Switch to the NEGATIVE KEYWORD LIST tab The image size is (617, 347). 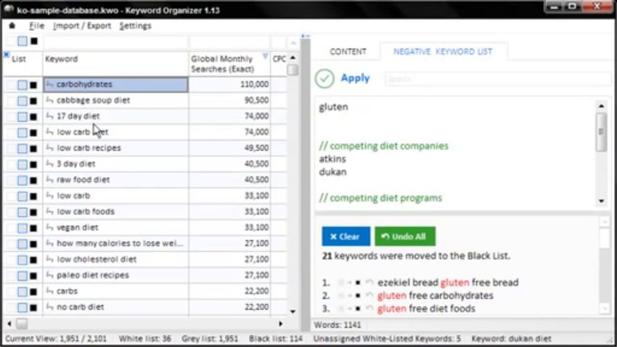click(x=443, y=52)
